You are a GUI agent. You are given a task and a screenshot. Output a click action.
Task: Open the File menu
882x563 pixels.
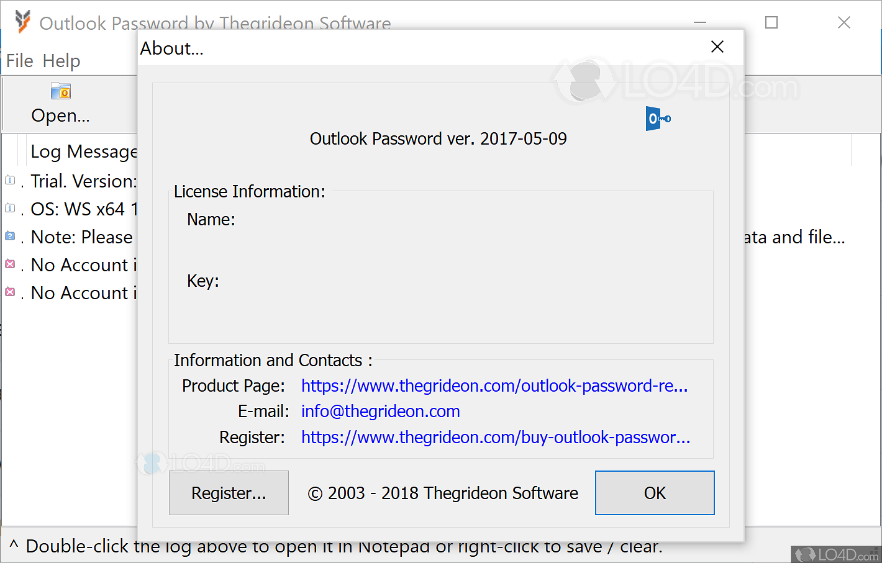pos(19,61)
